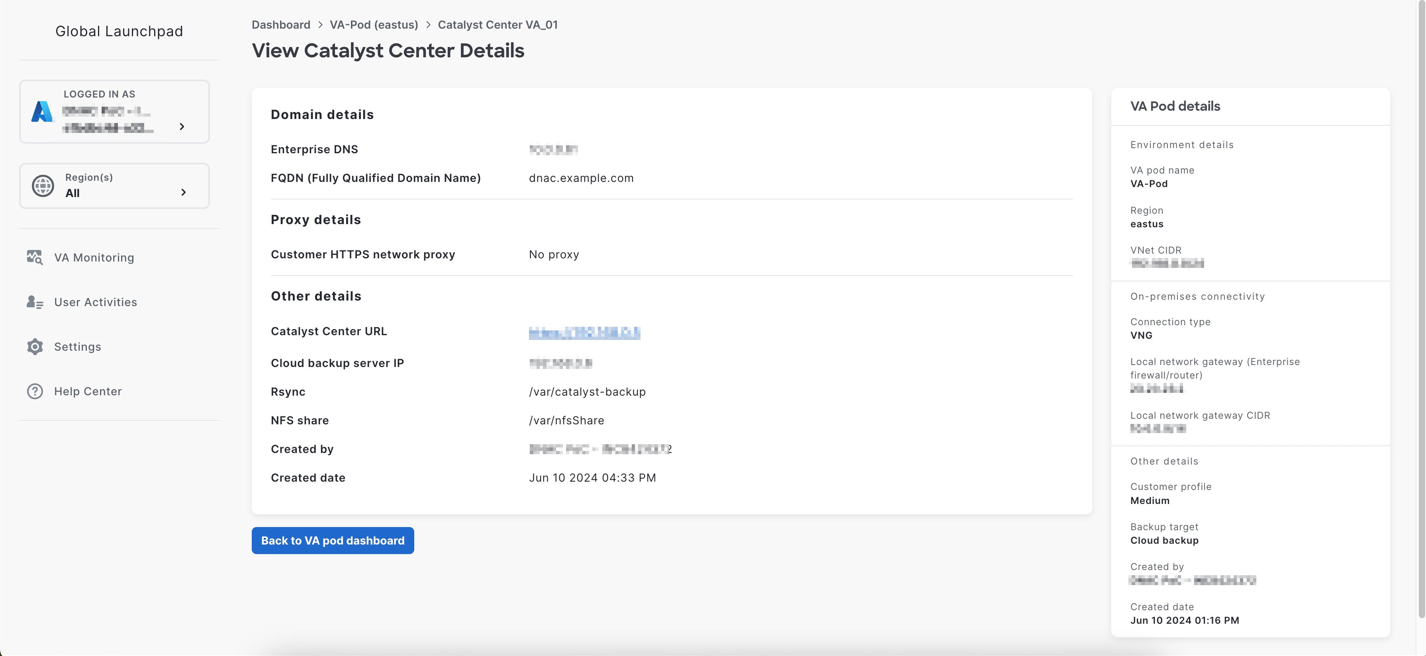Click the Settings gear icon
This screenshot has height=656, width=1426.
35,347
